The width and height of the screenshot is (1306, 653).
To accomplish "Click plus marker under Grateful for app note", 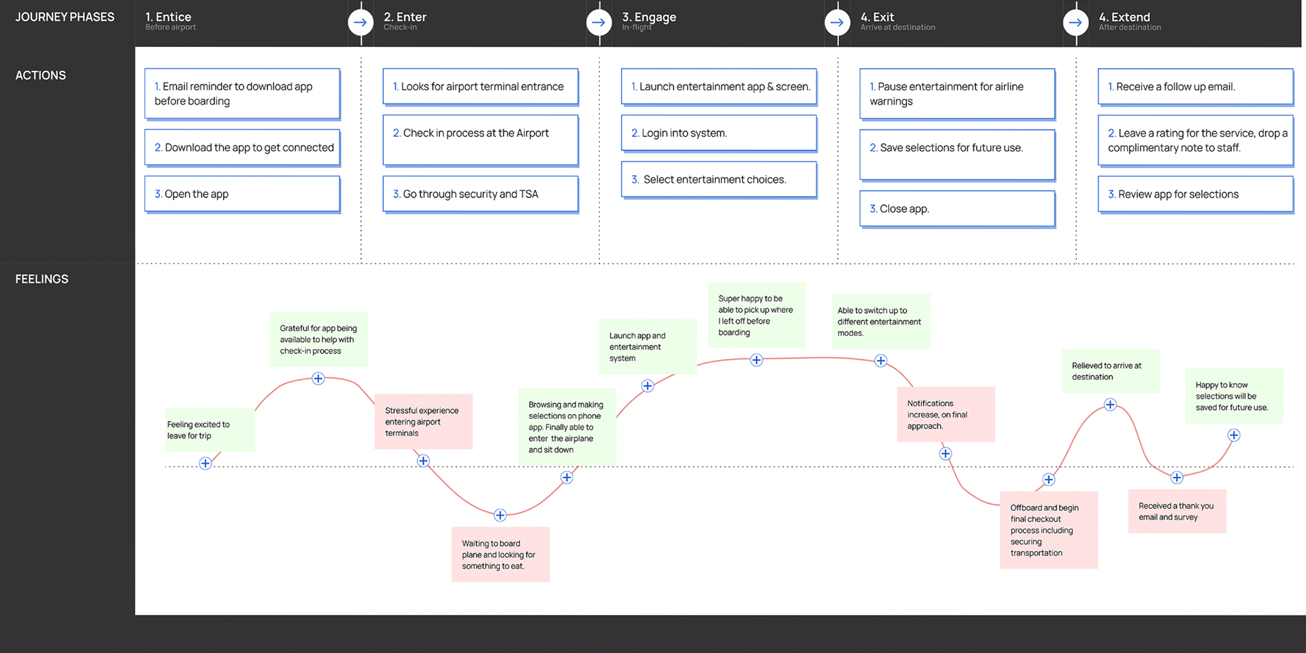I will pyautogui.click(x=318, y=379).
